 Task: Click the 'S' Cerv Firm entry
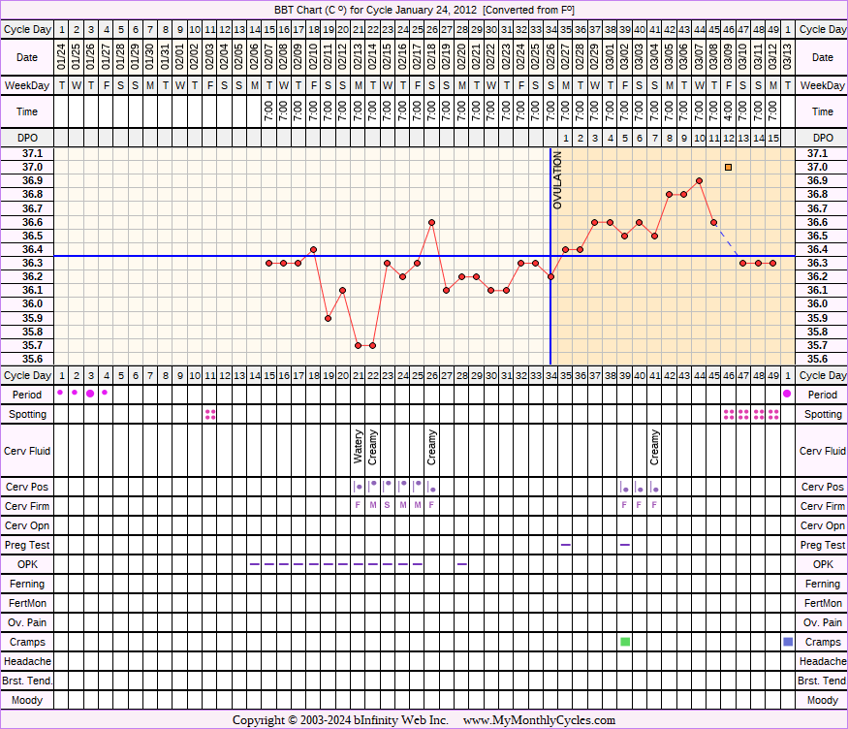(x=388, y=505)
